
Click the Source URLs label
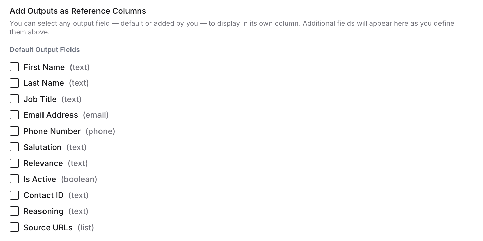coord(48,227)
